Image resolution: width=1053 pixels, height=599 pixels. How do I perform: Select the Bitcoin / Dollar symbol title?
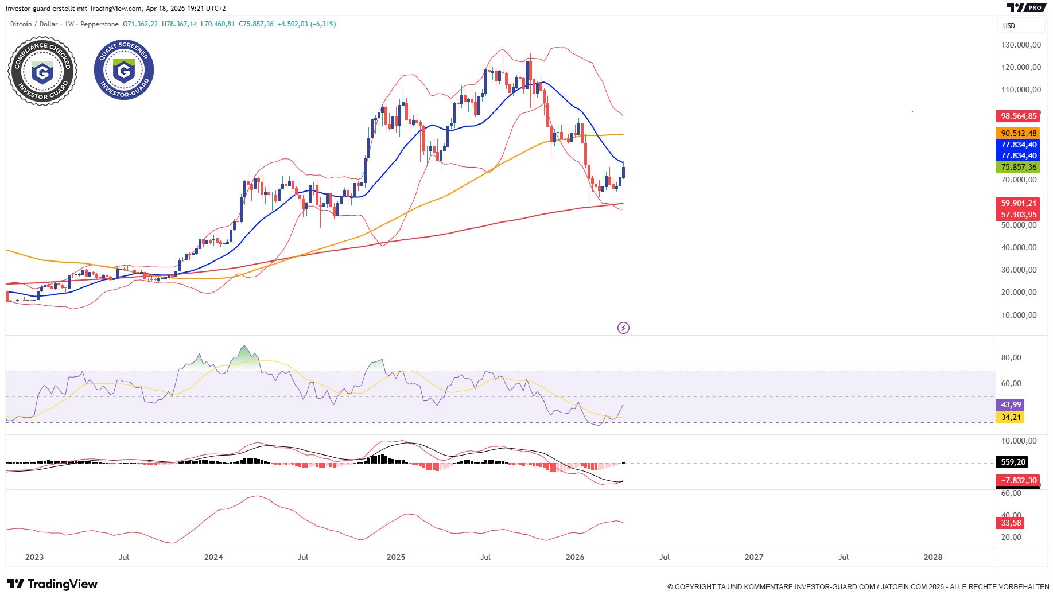point(34,24)
